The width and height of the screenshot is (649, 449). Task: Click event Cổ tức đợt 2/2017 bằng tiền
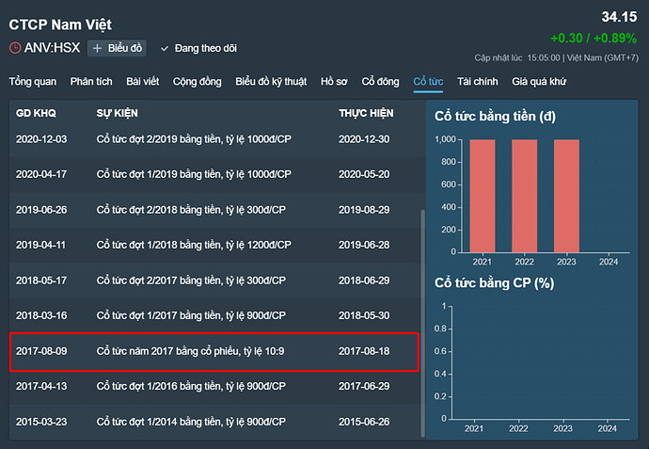(x=191, y=281)
